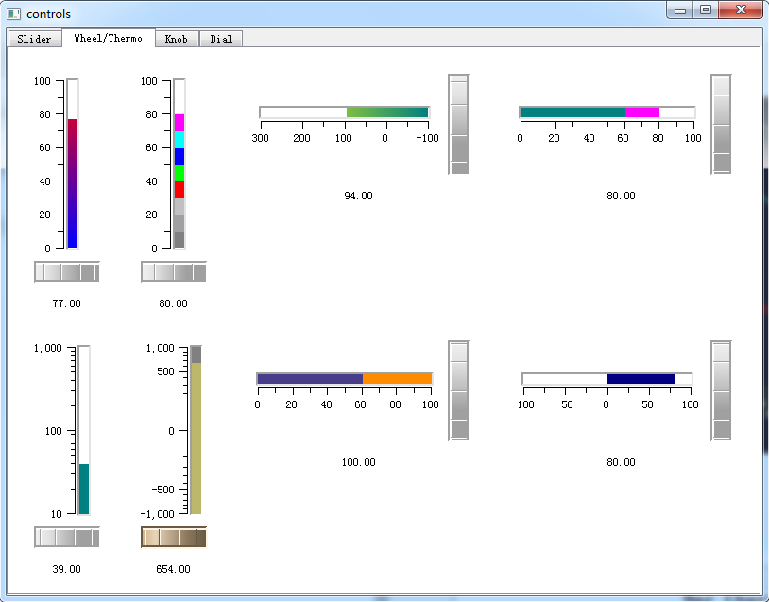Click vertical wheel beside the purple-orange thermometer
Viewport: 769px width, 602px height.
(458, 390)
